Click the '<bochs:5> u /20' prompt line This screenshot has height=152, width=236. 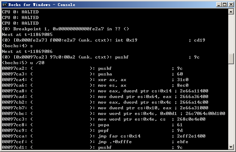tap(23, 63)
